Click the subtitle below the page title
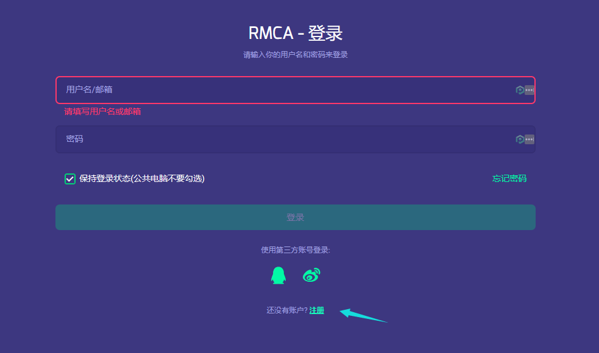Viewport: 599px width, 353px height. pyautogui.click(x=295, y=54)
